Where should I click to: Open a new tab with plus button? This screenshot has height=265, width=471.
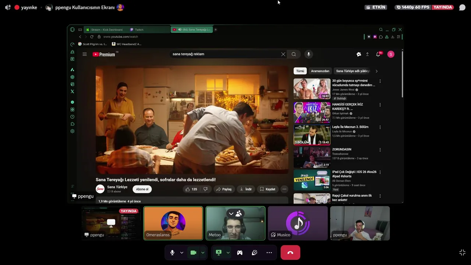coord(216,29)
